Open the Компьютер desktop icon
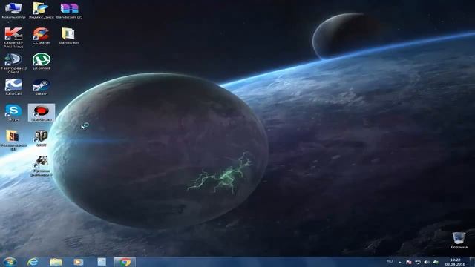This screenshot has width=475, height=267. pyautogui.click(x=13, y=10)
